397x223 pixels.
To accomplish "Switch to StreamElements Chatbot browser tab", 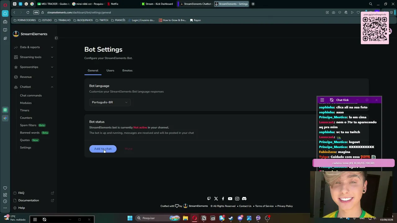I will point(195,4).
